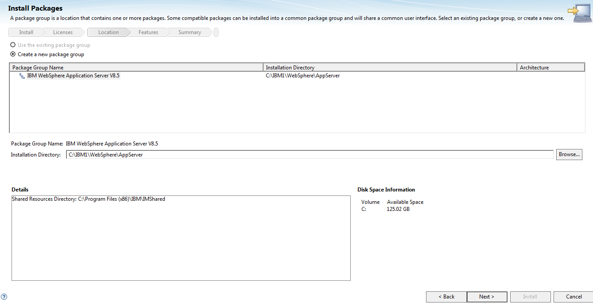593x306 pixels.
Task: Click the Next button
Action: (487, 297)
